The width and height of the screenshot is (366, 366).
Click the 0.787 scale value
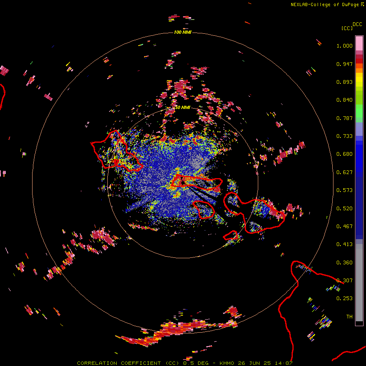point(344,118)
